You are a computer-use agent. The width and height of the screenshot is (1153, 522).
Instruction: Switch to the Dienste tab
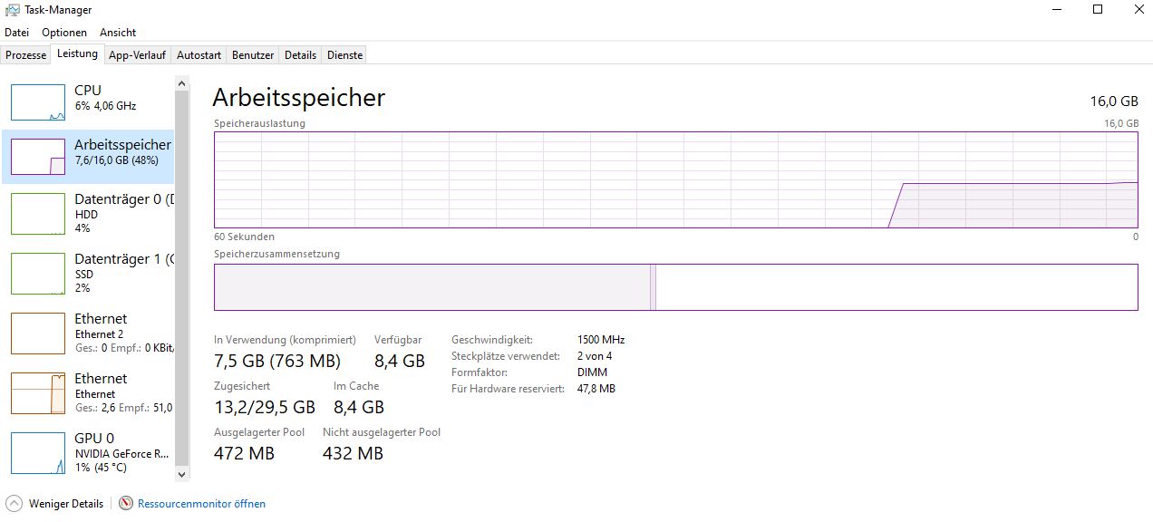(x=344, y=55)
